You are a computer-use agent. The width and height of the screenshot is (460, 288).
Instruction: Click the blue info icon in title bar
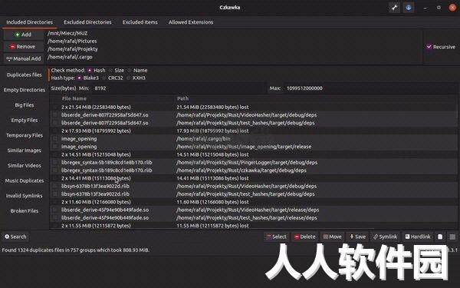409,8
